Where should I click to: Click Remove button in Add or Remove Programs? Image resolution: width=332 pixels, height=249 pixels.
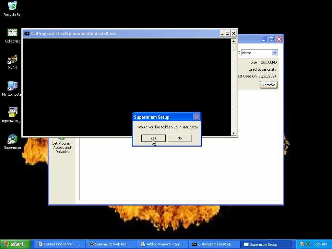pos(268,85)
